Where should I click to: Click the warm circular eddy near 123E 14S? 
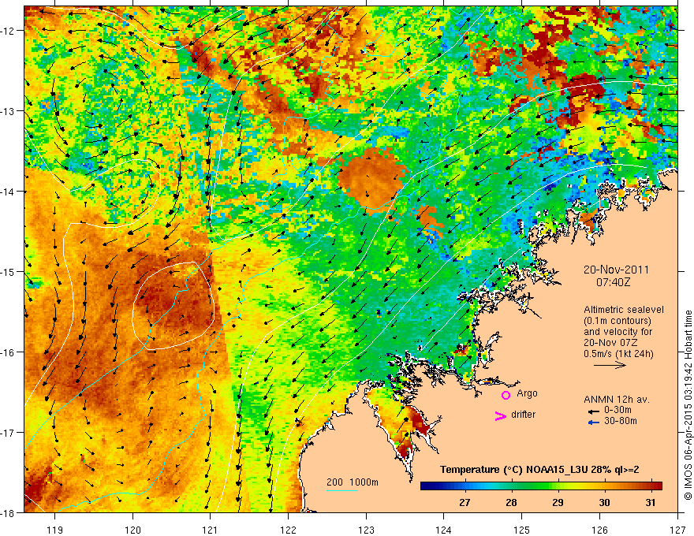[371, 179]
